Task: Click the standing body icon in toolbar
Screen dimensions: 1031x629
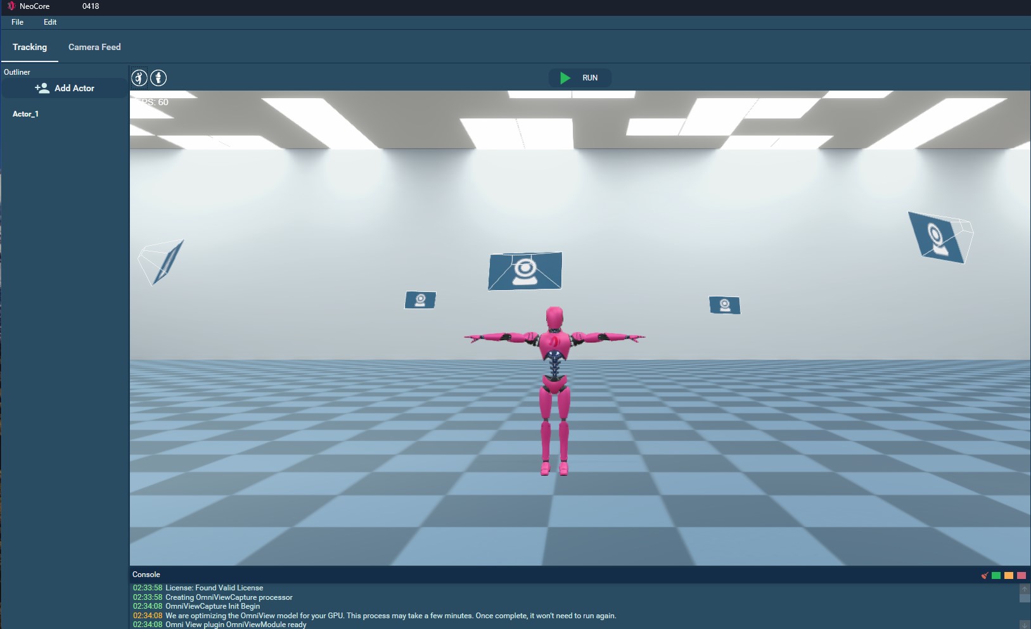Action: point(158,78)
